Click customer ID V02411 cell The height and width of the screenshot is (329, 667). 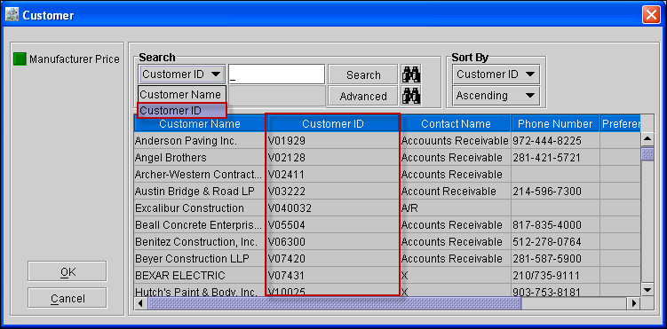[333, 175]
